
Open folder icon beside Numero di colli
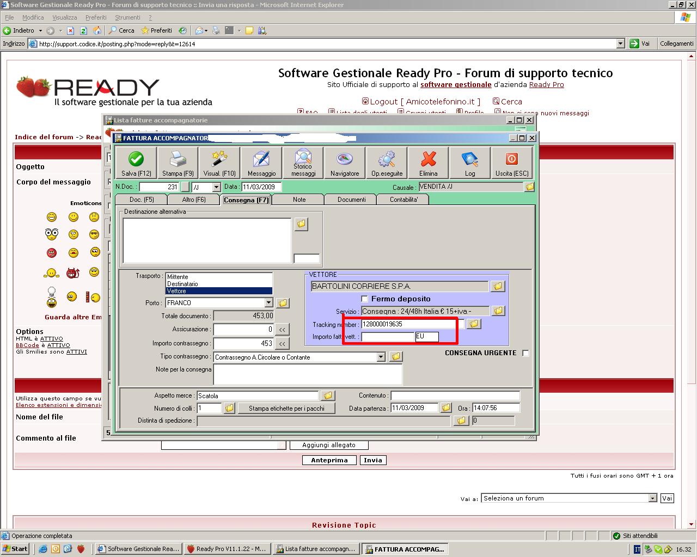229,408
